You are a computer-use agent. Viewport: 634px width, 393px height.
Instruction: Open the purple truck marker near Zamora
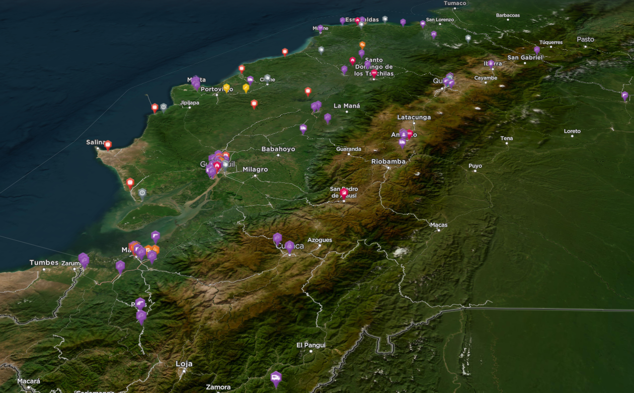(276, 378)
